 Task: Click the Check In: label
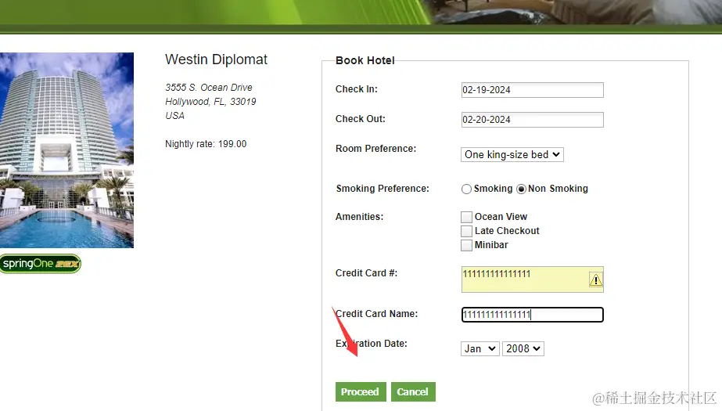357,89
